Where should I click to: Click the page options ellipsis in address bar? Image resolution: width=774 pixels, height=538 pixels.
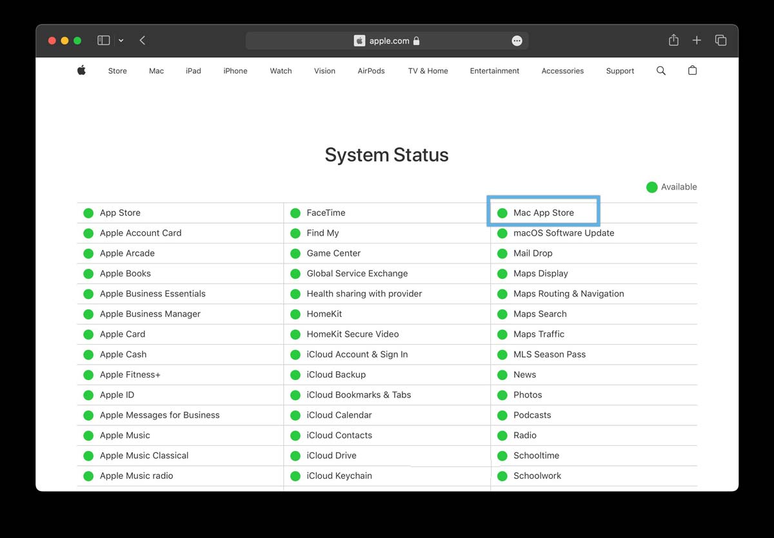tap(517, 41)
